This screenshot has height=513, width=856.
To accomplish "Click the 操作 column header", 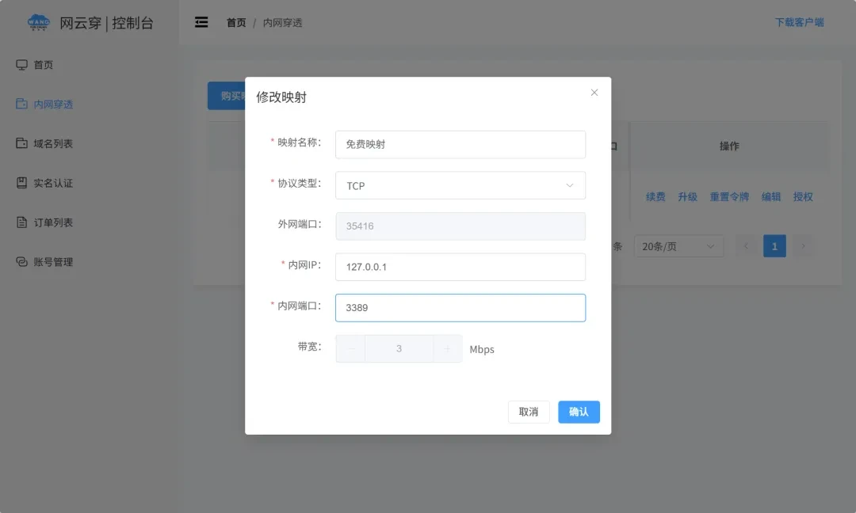I will (729, 146).
